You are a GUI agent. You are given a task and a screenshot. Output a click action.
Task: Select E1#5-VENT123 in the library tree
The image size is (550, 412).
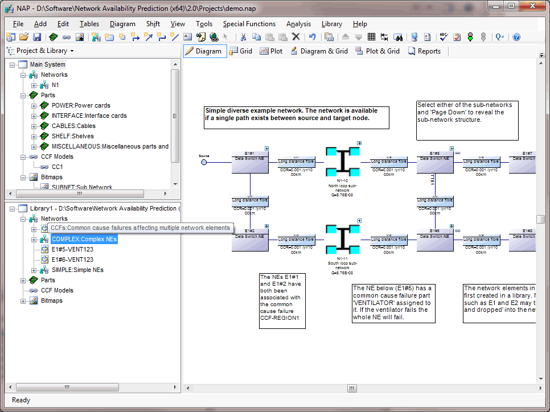(x=72, y=249)
